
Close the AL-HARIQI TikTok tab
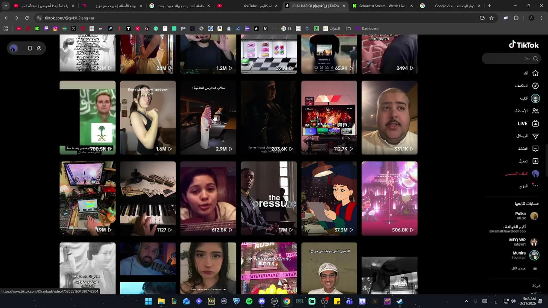pos(344,6)
